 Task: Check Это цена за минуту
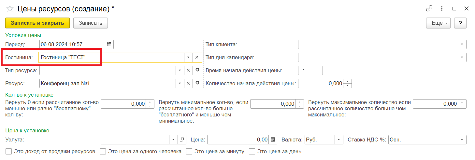[x=189, y=151]
